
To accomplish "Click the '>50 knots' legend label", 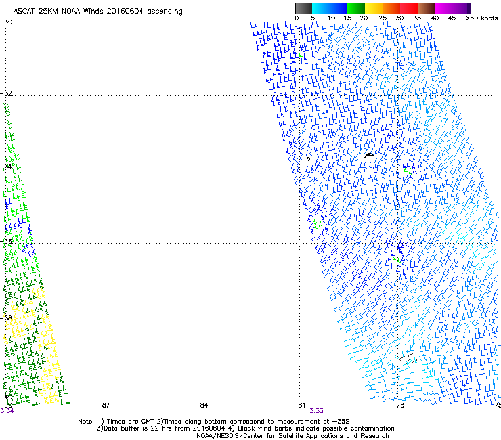I will click(x=481, y=18).
